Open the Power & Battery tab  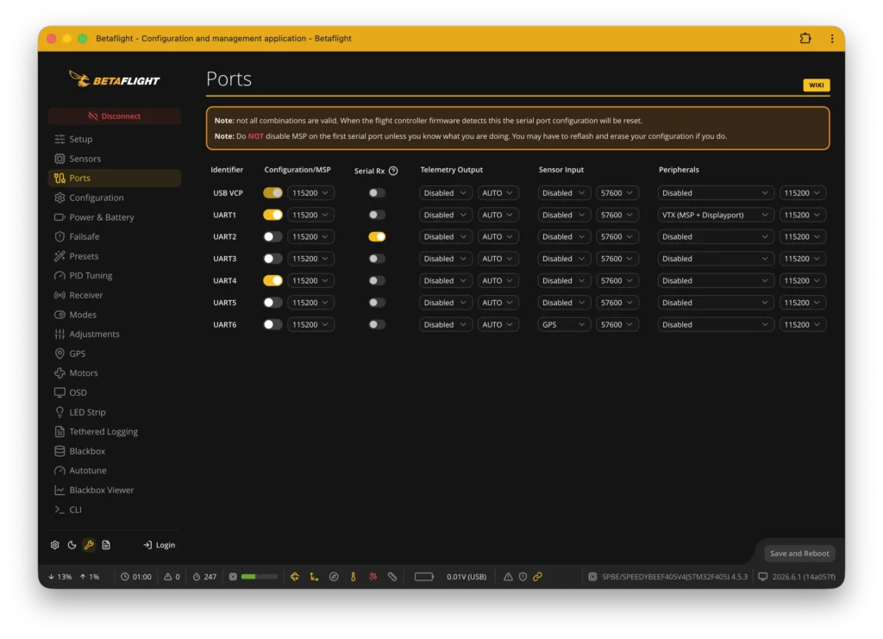[115, 217]
